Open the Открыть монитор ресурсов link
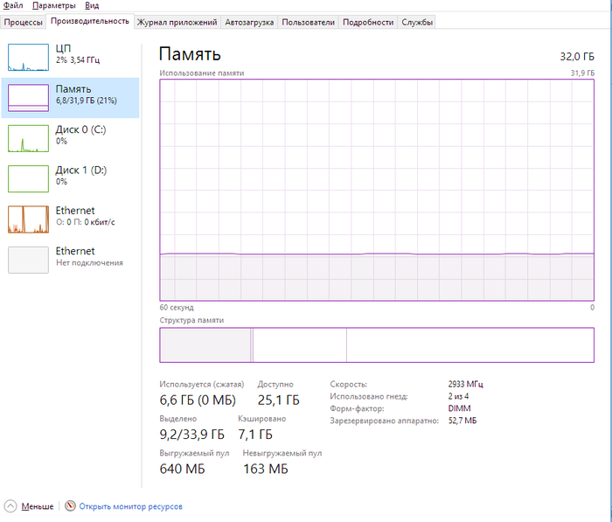The width and height of the screenshot is (612, 522). coord(130,506)
